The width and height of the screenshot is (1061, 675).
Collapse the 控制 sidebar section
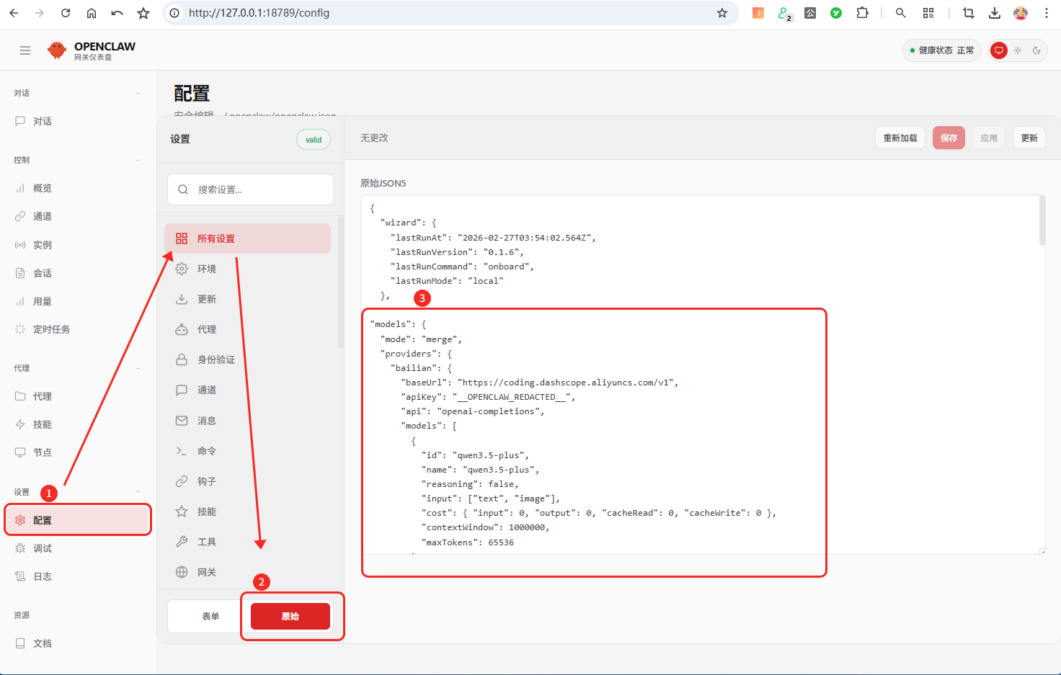(138, 160)
